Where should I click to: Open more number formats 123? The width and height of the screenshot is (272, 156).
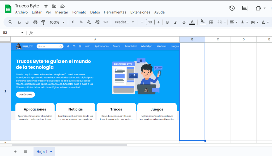pos(106,22)
